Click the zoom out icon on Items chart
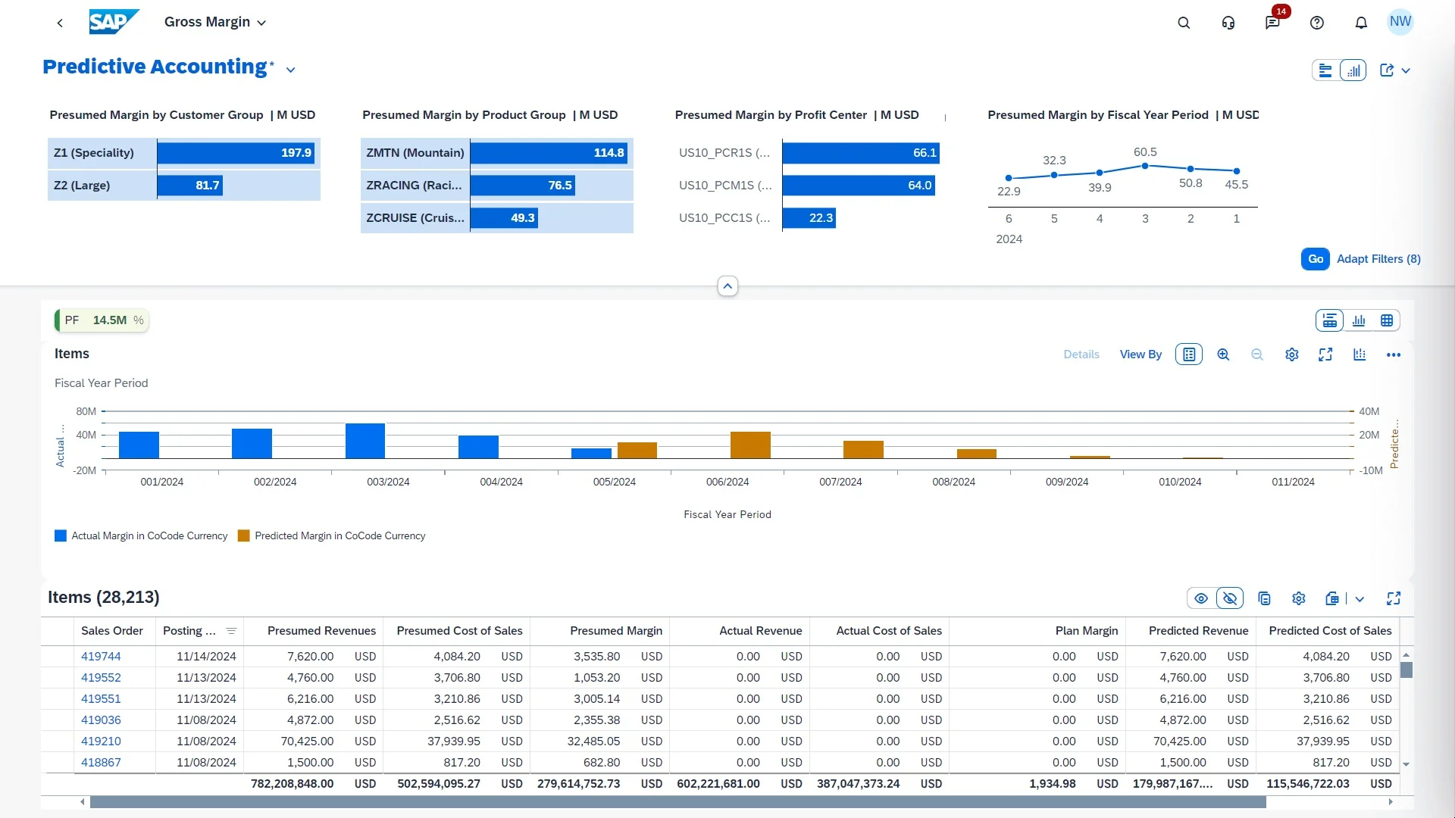The image size is (1455, 818). tap(1257, 354)
